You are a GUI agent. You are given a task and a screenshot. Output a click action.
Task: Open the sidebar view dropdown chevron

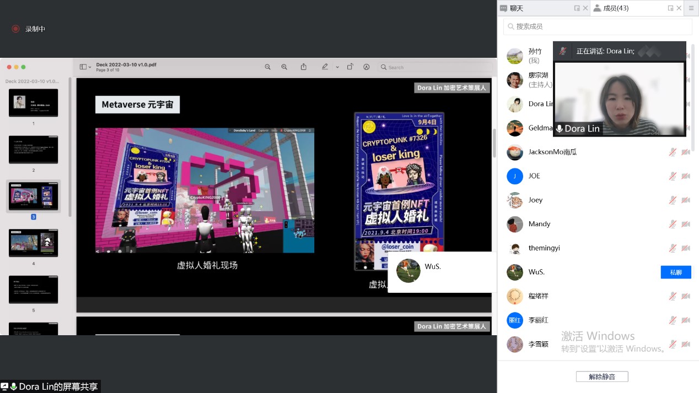point(90,67)
